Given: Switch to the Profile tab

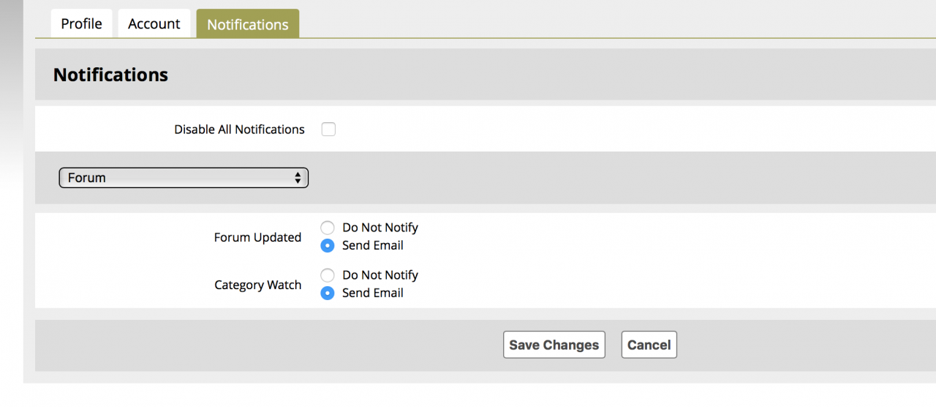Looking at the screenshot, I should [x=81, y=24].
